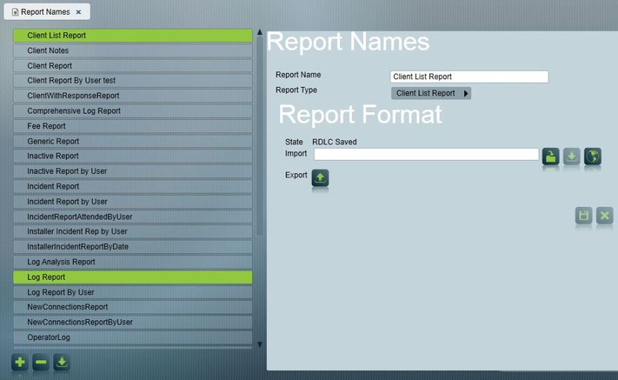This screenshot has width=618, height=380.
Task: Click the save disk icon
Action: [584, 215]
